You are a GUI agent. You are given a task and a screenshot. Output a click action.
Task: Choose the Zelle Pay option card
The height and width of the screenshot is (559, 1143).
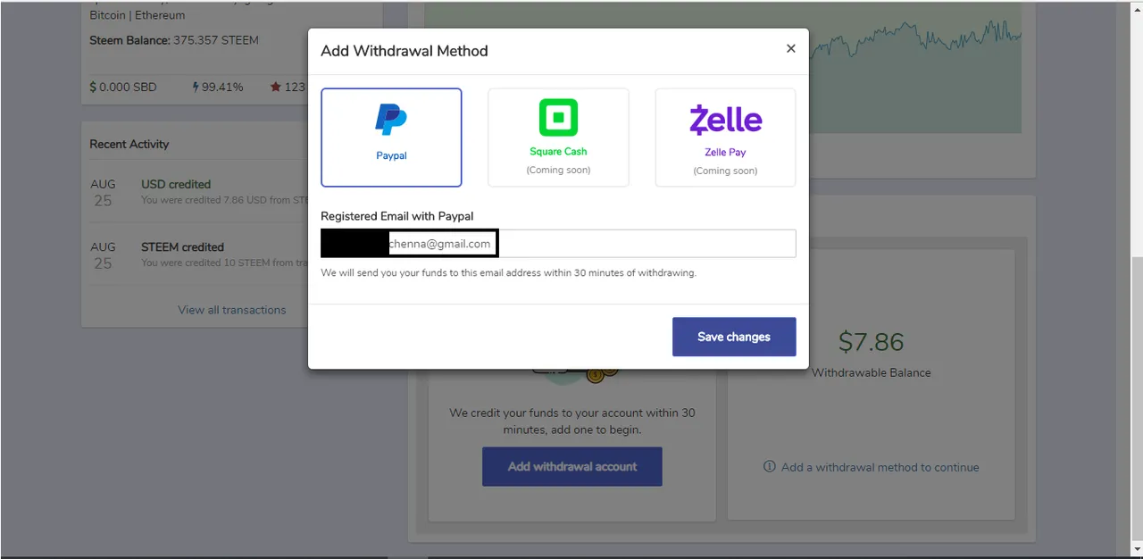725,138
